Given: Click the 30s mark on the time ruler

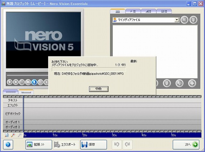Looking at the screenshot, I should [x=114, y=135].
